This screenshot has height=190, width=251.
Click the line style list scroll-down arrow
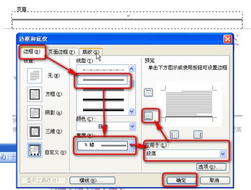tap(132, 111)
